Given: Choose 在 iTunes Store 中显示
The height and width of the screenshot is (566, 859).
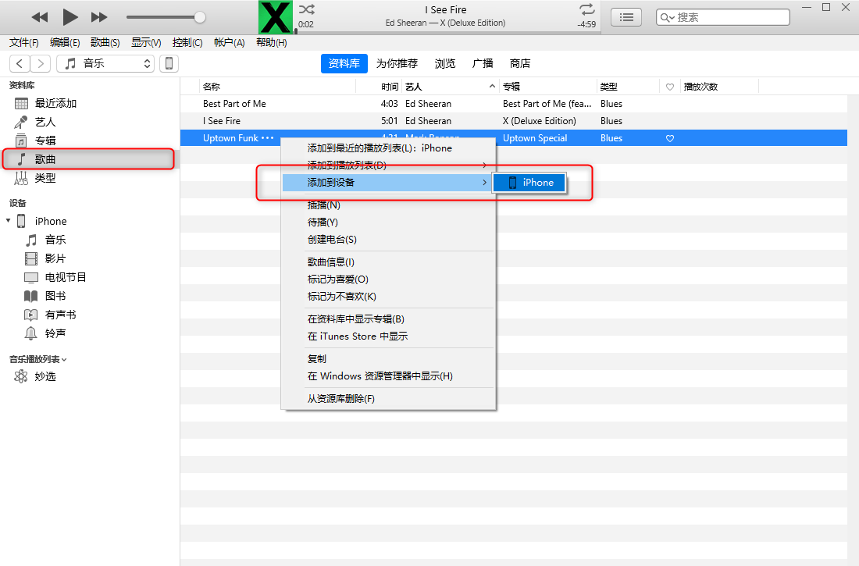Looking at the screenshot, I should [x=388, y=336].
